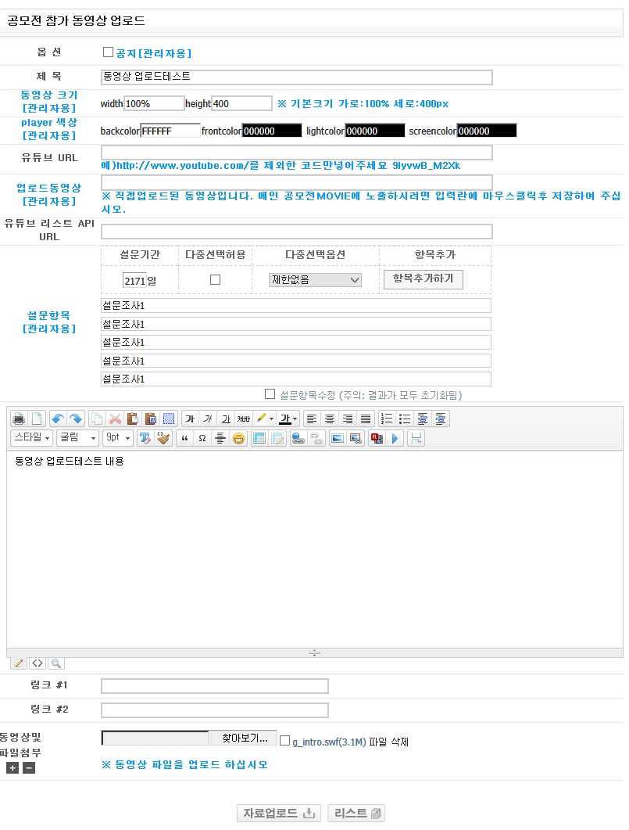Tick g_intro.swf file delete checkbox
Viewport: 629px width, 830px height.
click(x=284, y=741)
